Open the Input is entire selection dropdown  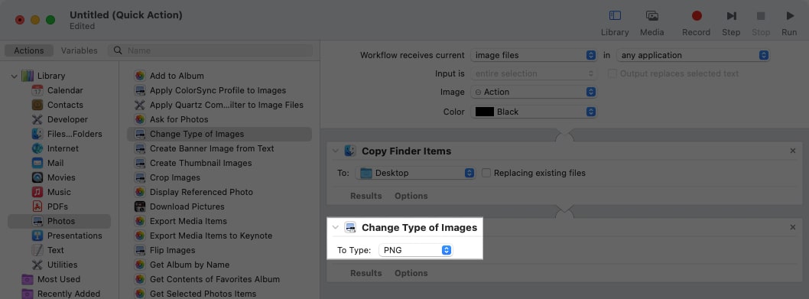click(534, 73)
